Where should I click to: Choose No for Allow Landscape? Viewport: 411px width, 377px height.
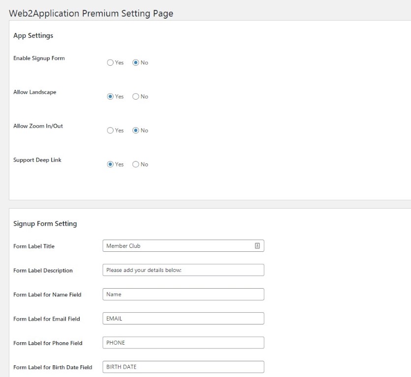click(x=136, y=97)
